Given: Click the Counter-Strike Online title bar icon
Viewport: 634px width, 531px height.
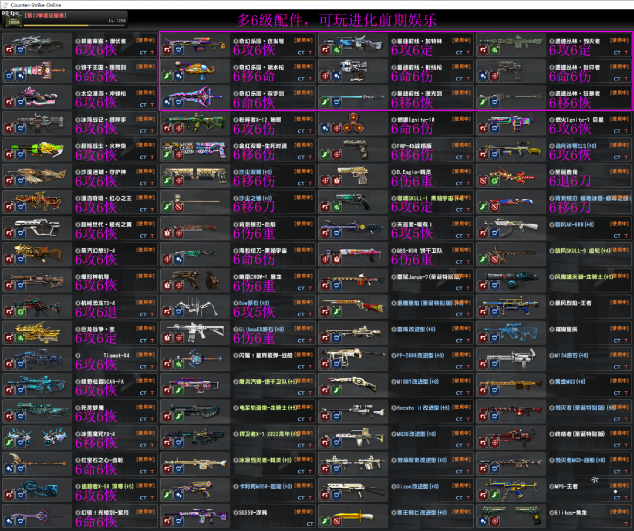Looking at the screenshot, I should [x=5, y=5].
